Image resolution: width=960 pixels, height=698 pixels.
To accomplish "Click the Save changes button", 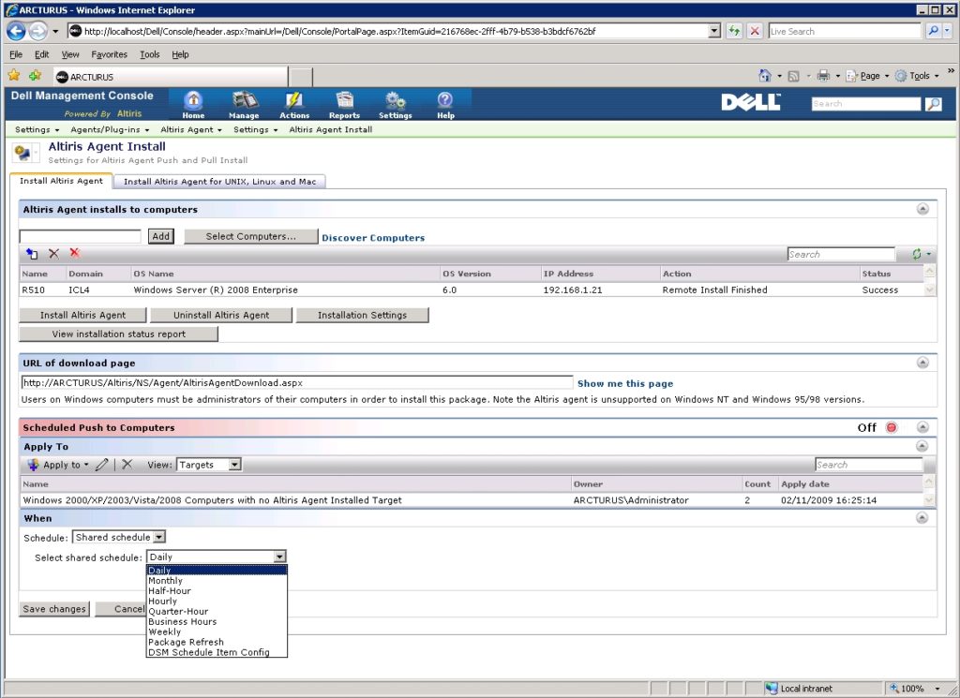I will (x=54, y=609).
